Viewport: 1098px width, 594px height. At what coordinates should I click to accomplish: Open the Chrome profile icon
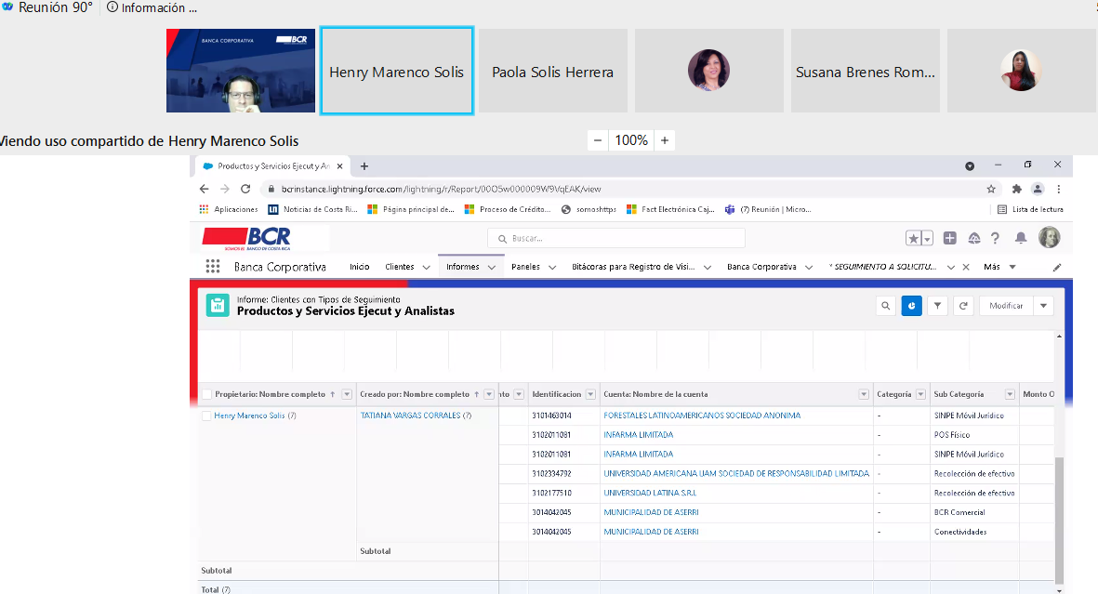coord(1038,189)
